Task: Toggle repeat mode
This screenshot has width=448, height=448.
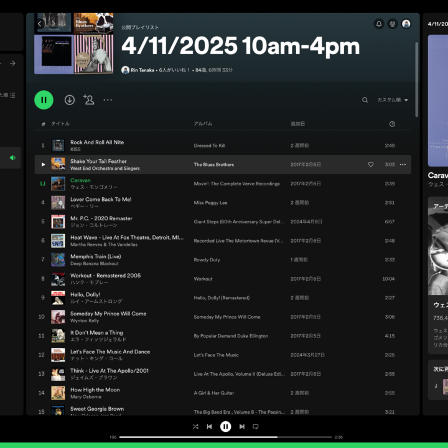Action: [256, 427]
